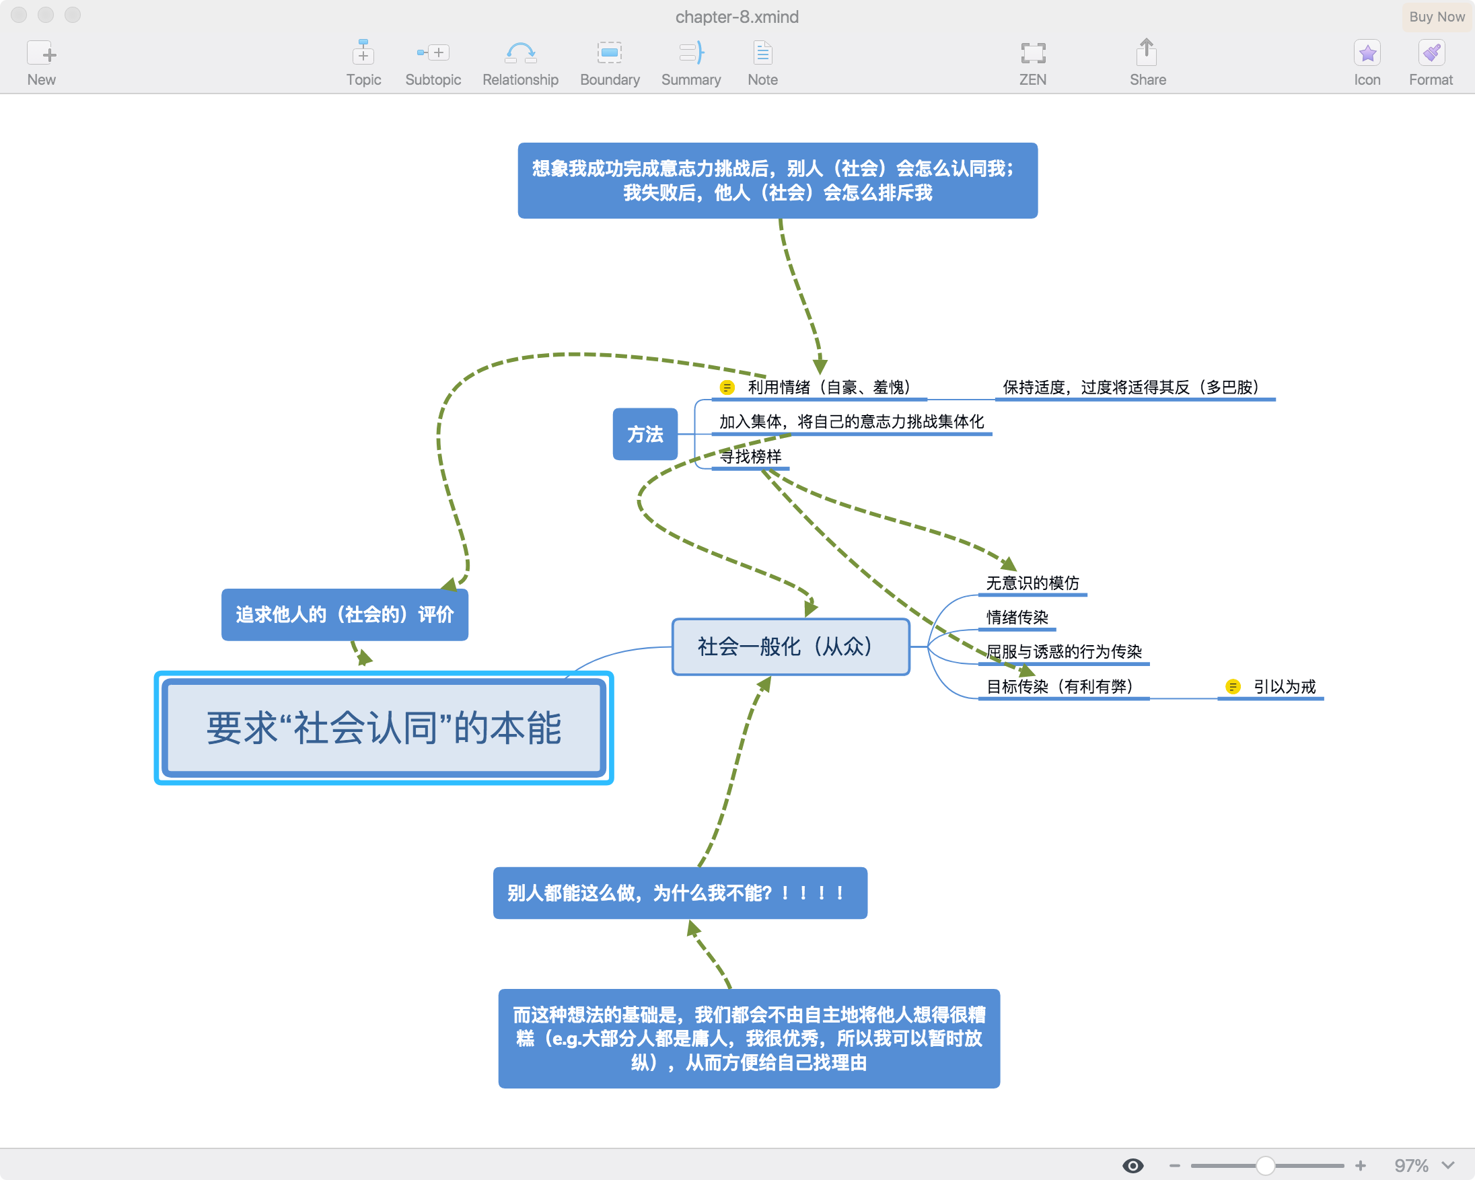Zoom out with the minus button
Viewport: 1475px width, 1180px height.
click(x=1175, y=1165)
